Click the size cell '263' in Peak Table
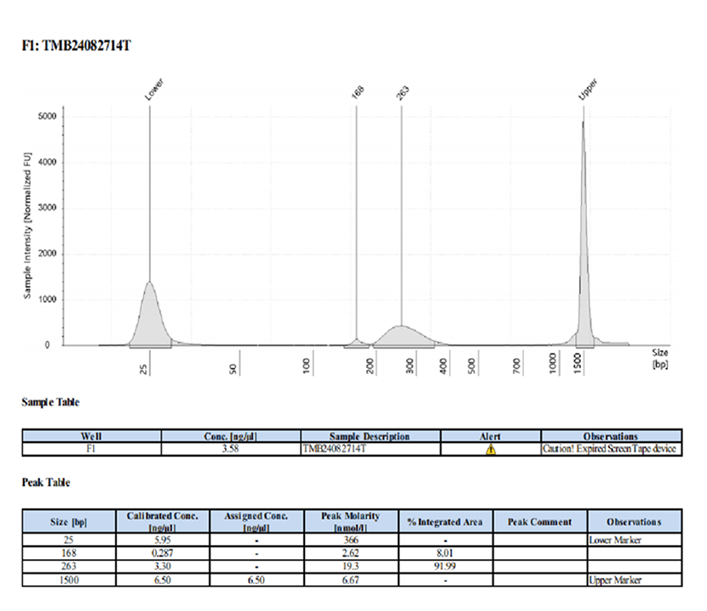 pos(68,567)
